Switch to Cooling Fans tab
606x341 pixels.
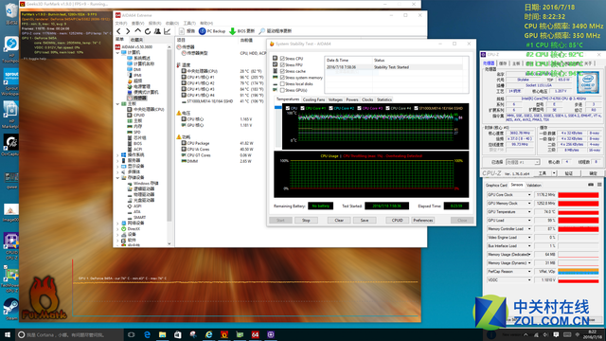(313, 99)
